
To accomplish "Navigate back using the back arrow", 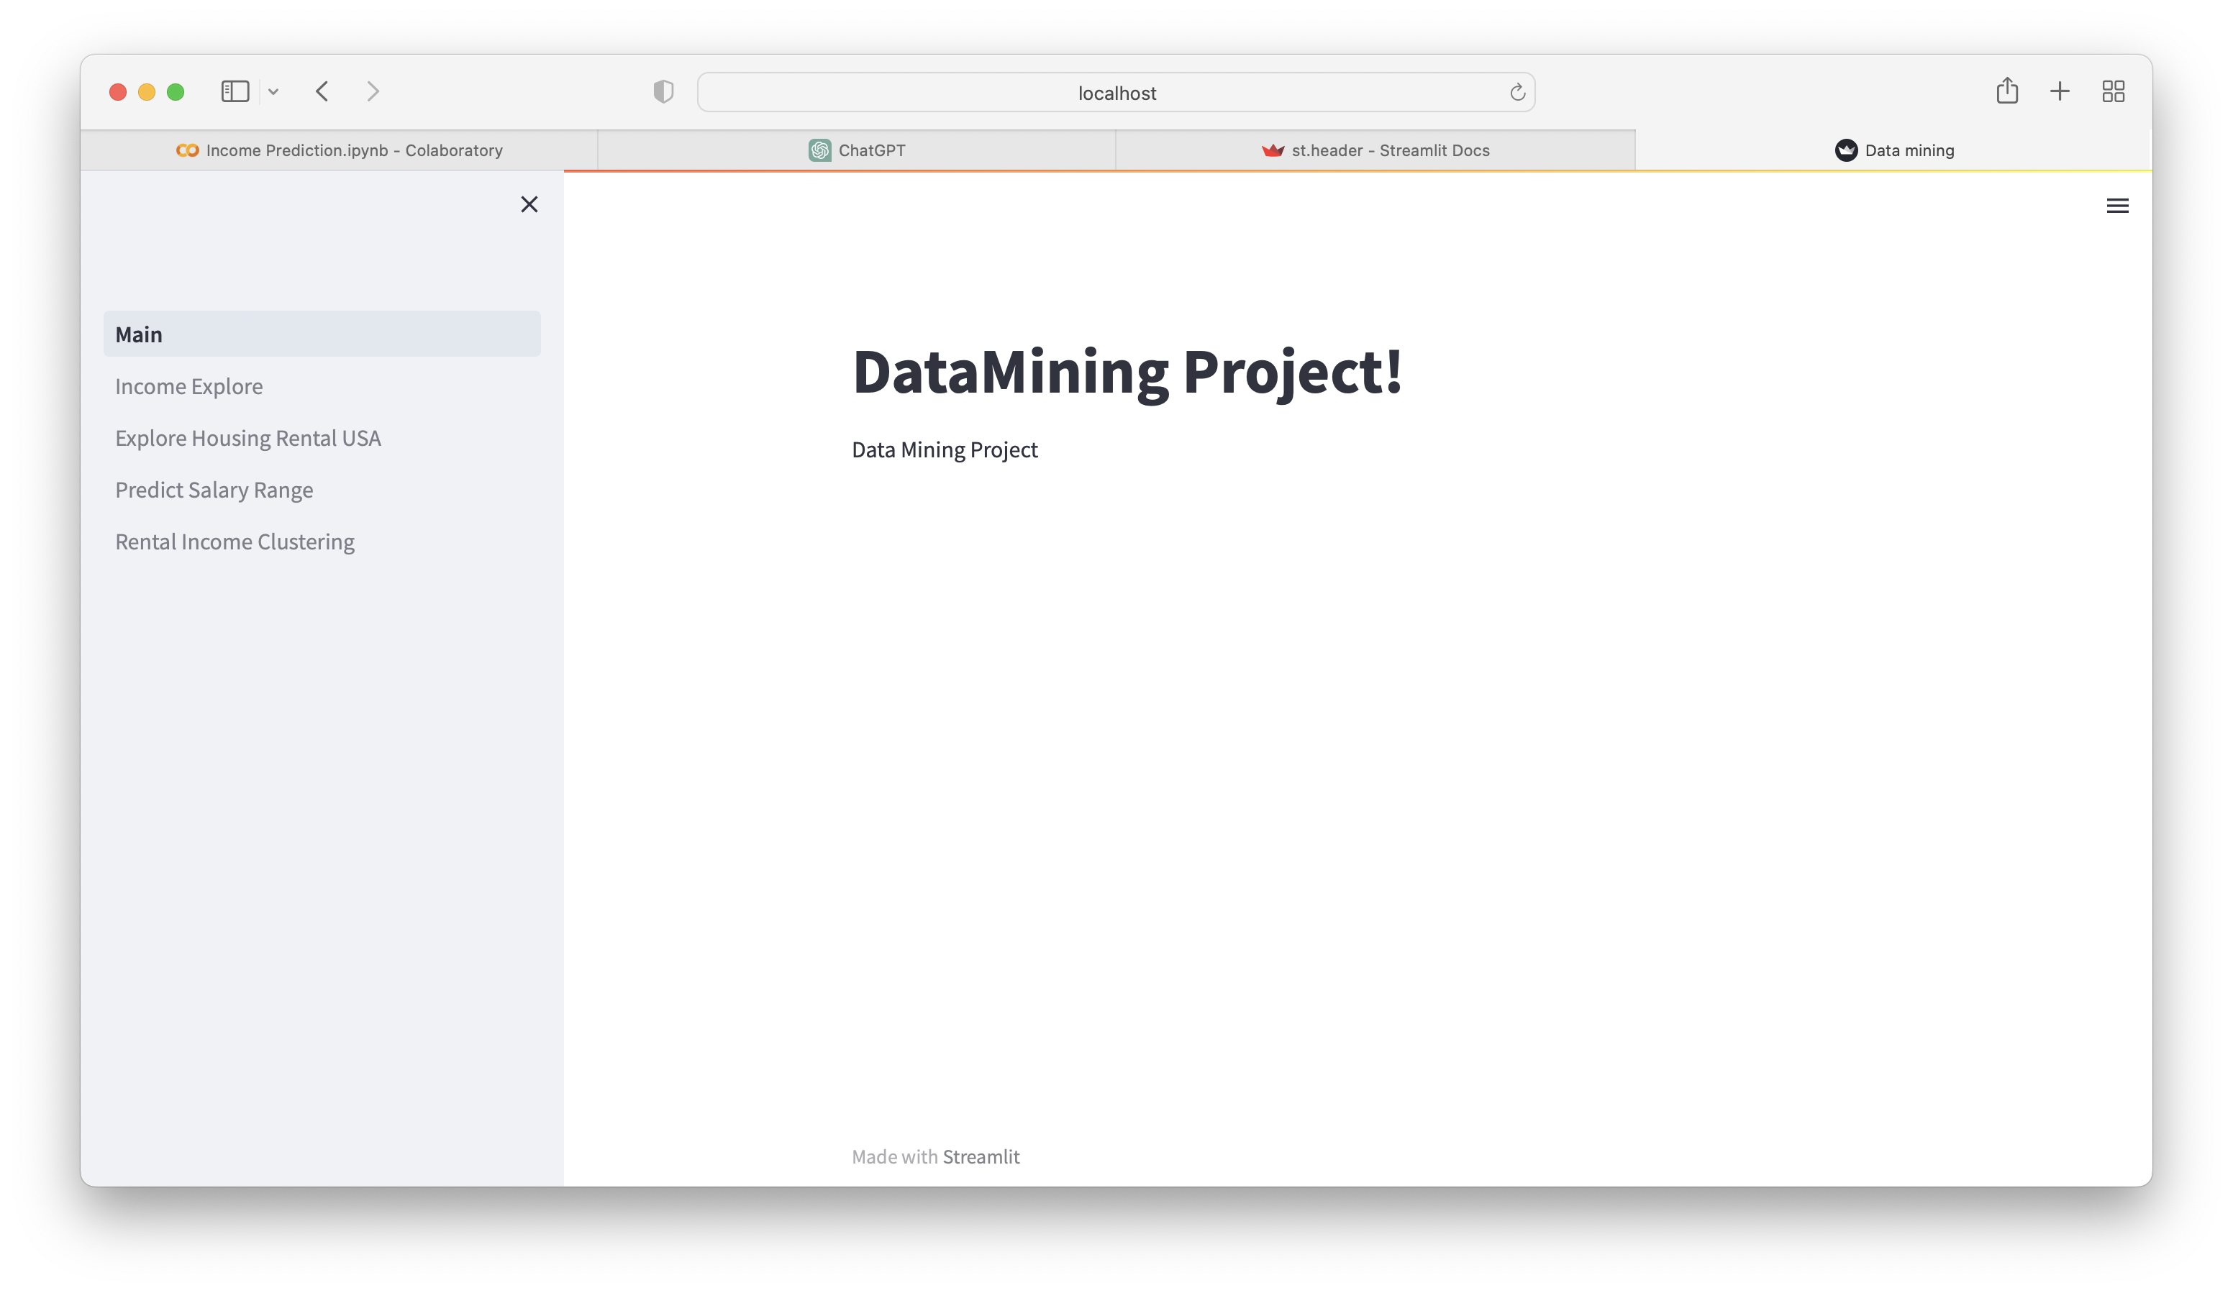I will (x=322, y=91).
